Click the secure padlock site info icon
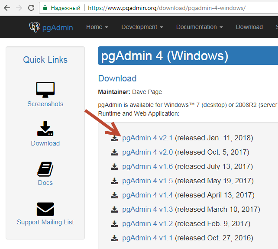278x249 pixels. click(x=45, y=8)
